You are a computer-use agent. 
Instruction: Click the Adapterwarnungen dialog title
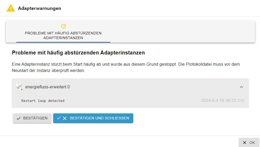pyautogui.click(x=40, y=8)
